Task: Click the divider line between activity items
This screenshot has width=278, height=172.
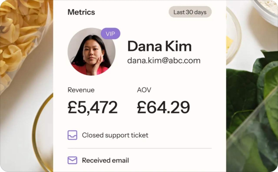Action: point(140,148)
